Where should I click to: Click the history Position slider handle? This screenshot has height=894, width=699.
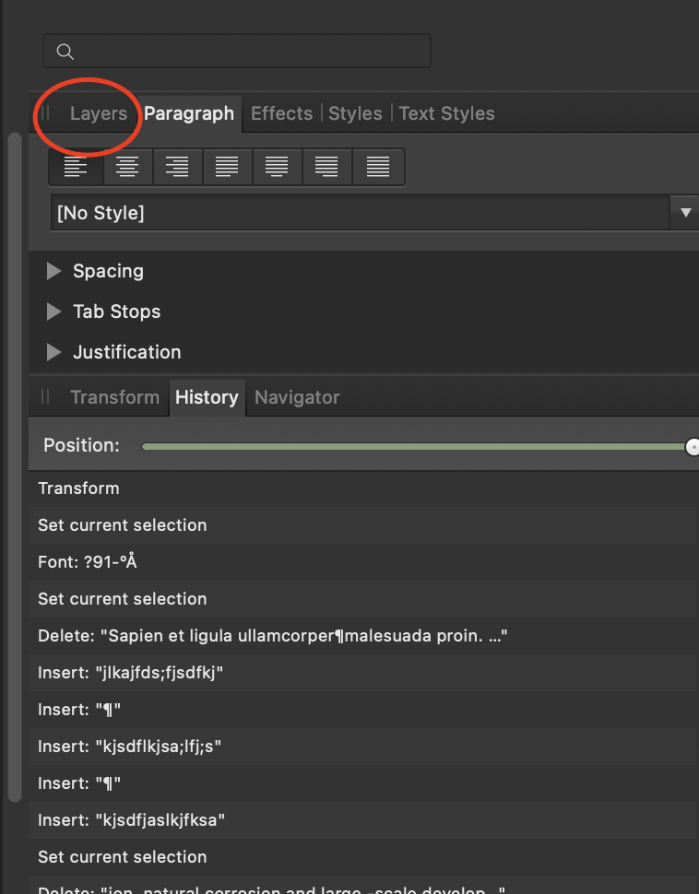pos(693,447)
